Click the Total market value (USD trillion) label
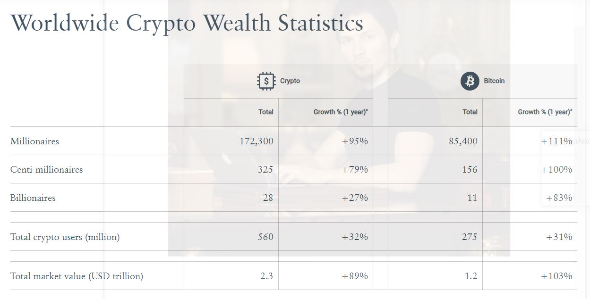 click(77, 276)
